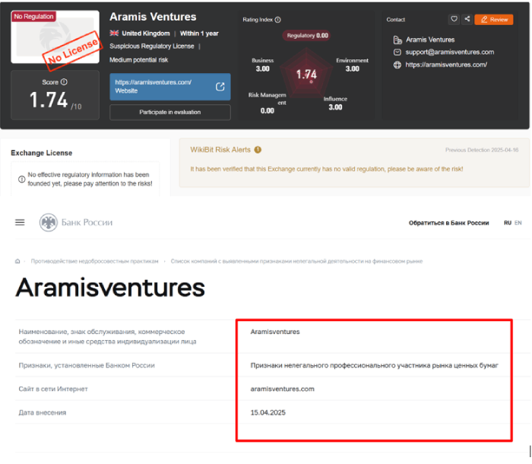Open external link icon on Website button
The height and width of the screenshot is (464, 532).
(x=220, y=87)
